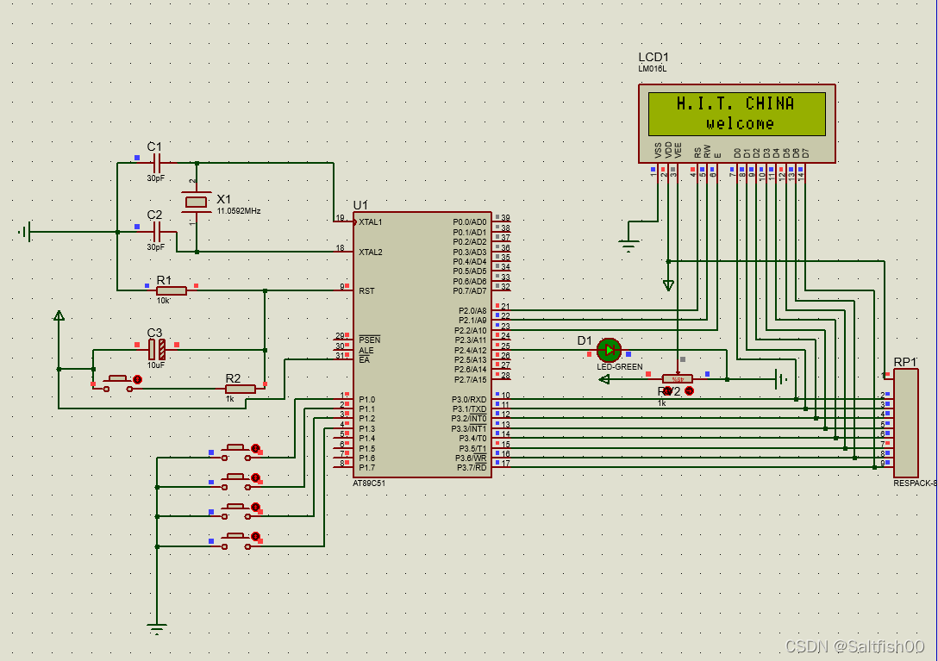Click RV2 potentiometer right-arrow adjust button
Image resolution: width=938 pixels, height=661 pixels.
(x=689, y=390)
